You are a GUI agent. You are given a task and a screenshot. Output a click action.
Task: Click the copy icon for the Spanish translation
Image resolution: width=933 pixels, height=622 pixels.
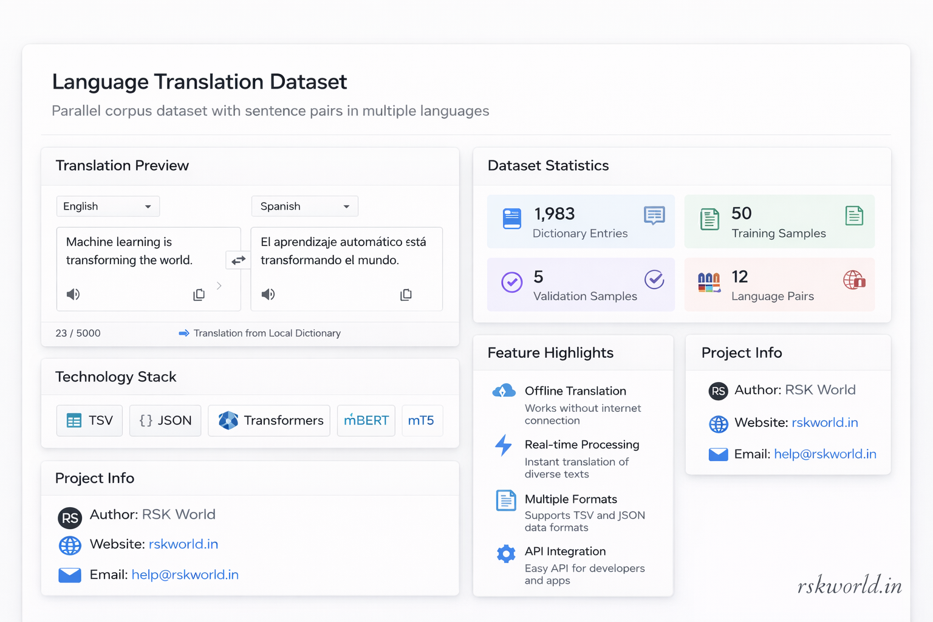pyautogui.click(x=406, y=294)
